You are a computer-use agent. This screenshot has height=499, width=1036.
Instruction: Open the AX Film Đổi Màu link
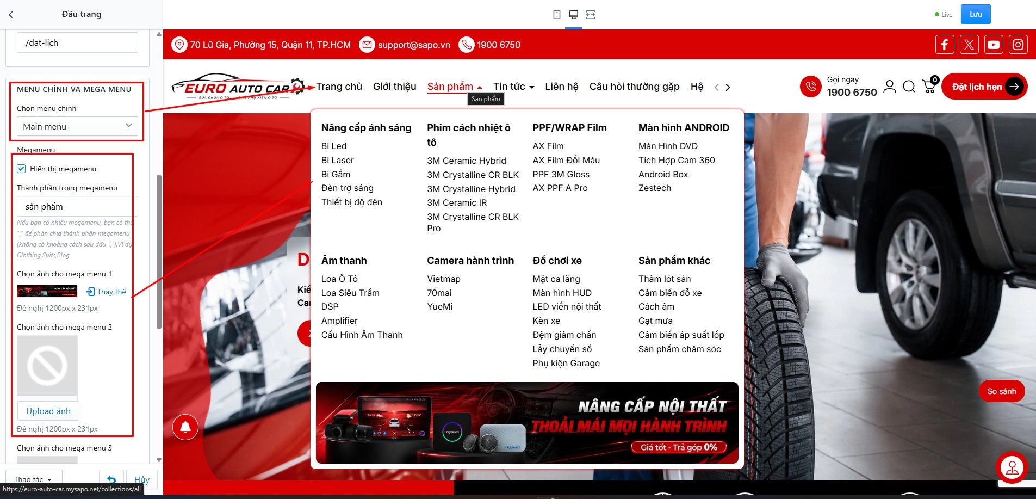(x=566, y=160)
